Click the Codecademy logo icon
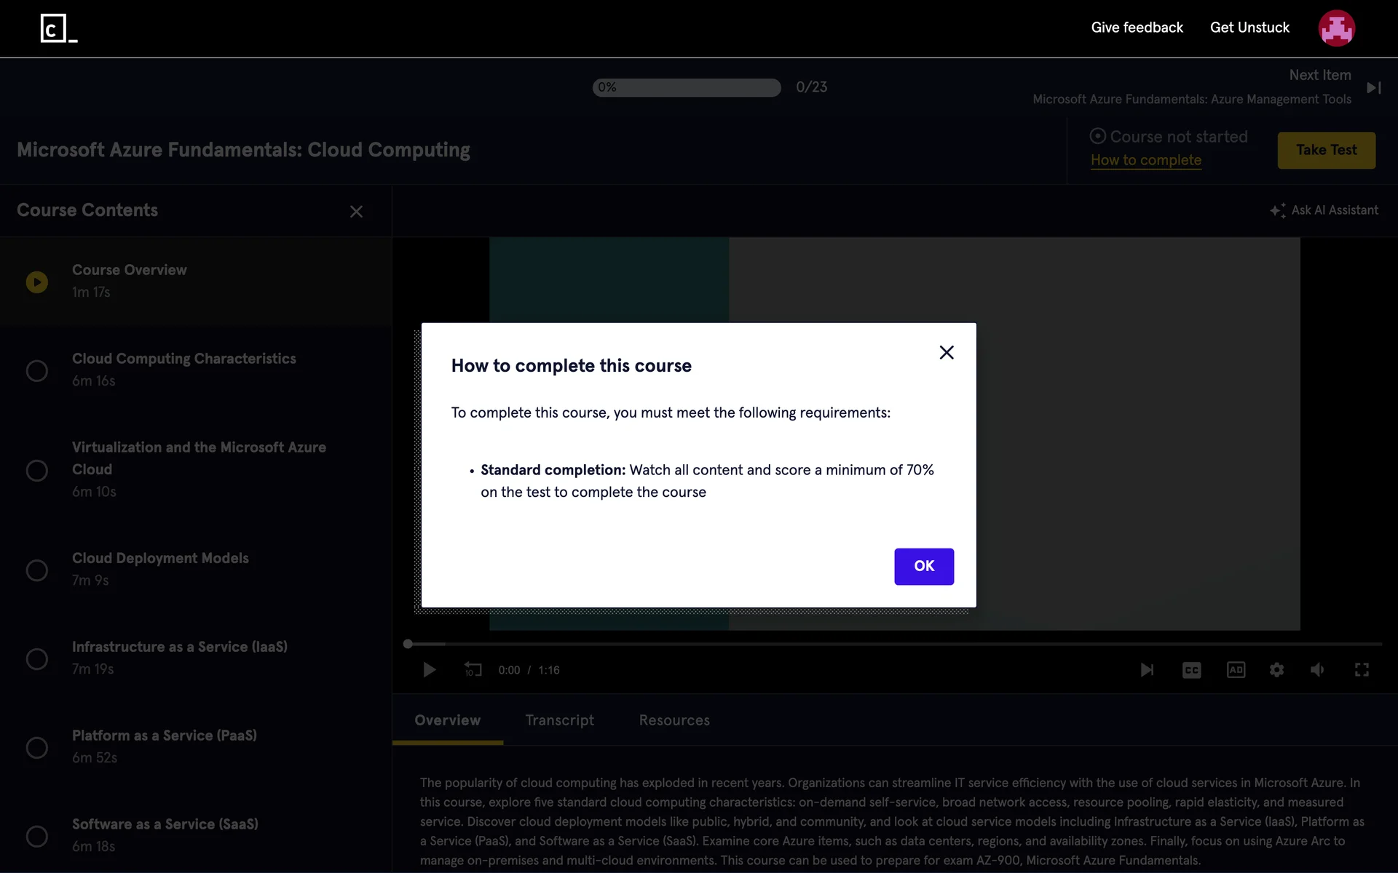The height and width of the screenshot is (873, 1398). [x=58, y=28]
